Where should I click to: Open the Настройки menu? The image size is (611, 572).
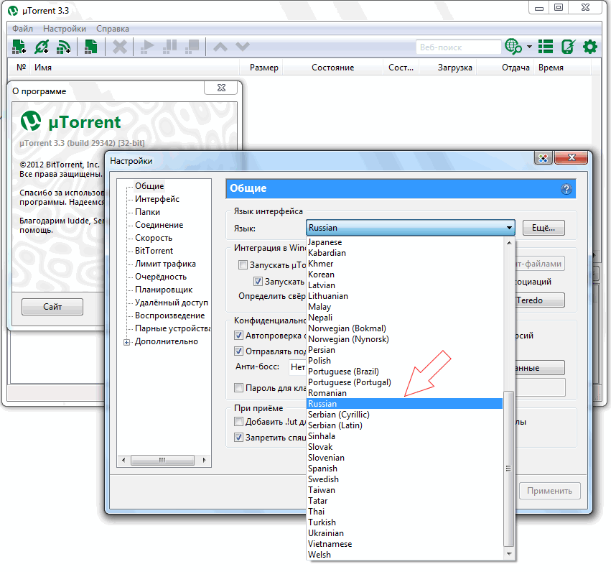[65, 29]
